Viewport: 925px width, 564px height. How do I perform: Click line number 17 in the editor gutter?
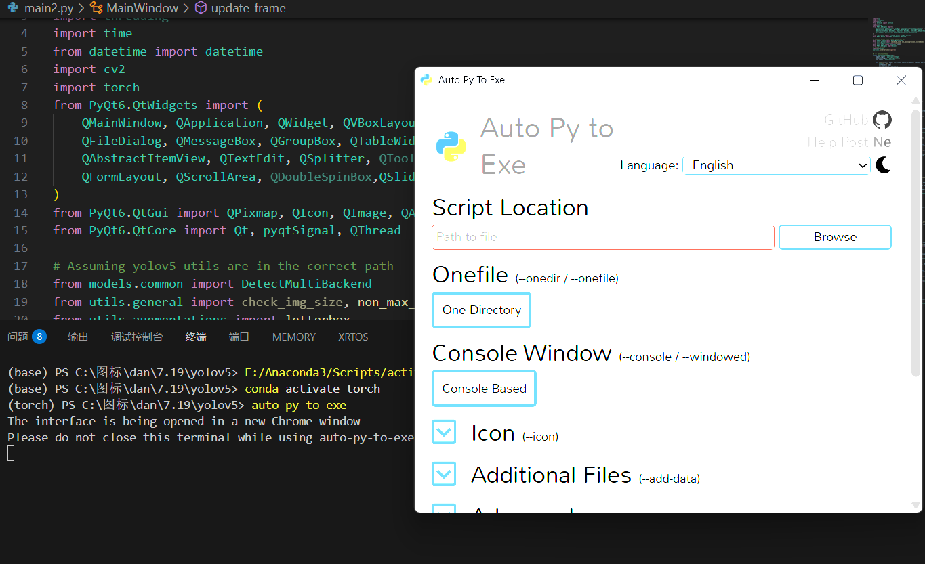click(20, 266)
